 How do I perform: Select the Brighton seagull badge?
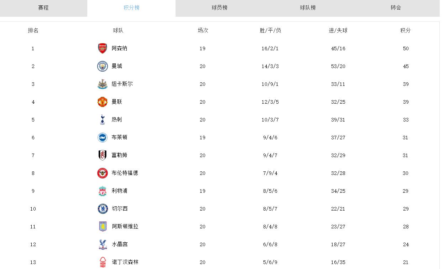tap(102, 138)
